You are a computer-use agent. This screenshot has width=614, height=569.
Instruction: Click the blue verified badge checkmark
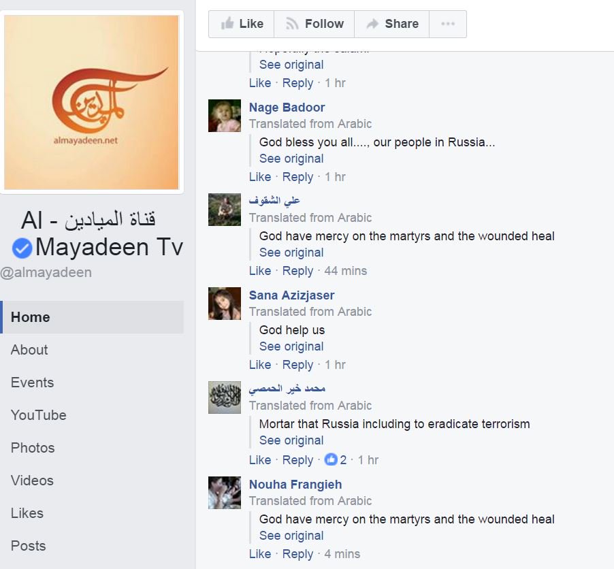22,248
